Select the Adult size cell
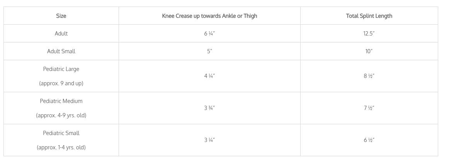This screenshot has height=164, width=449. point(61,34)
